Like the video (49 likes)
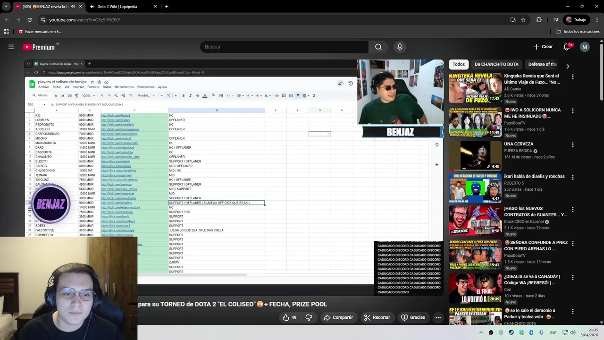 (x=290, y=317)
